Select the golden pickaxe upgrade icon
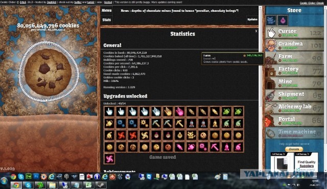 [179, 123]
